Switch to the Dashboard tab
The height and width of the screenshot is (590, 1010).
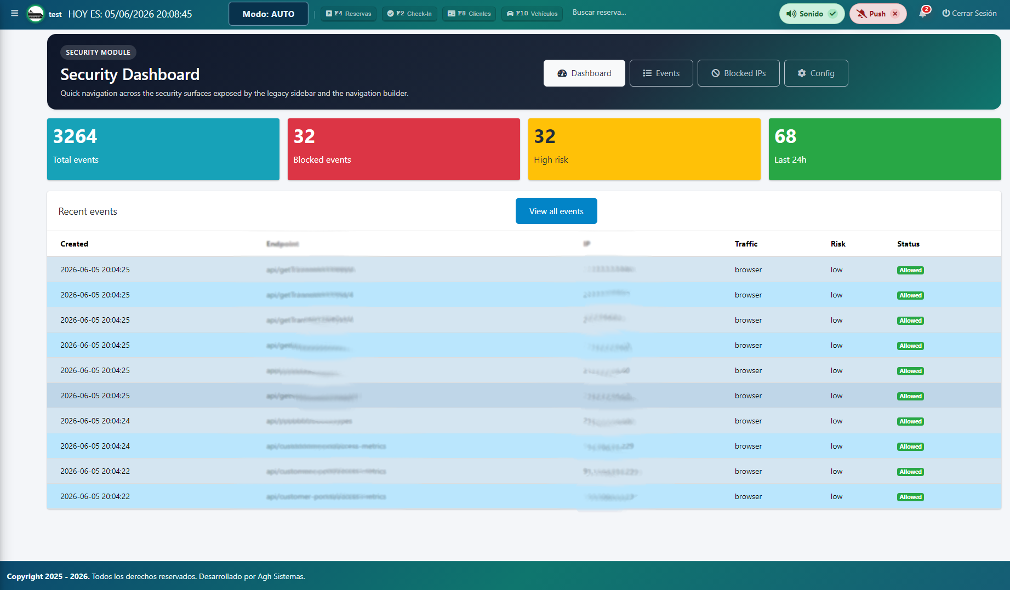[584, 73]
